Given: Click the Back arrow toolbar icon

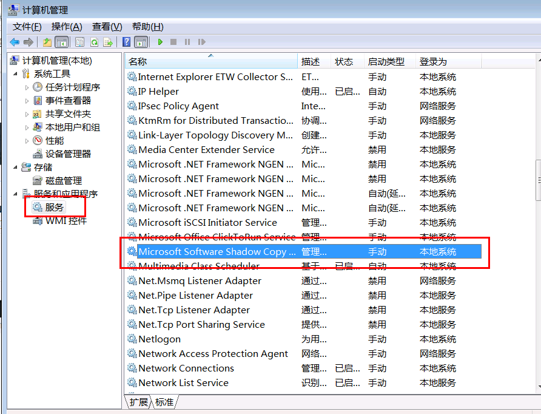Looking at the screenshot, I should [15, 42].
